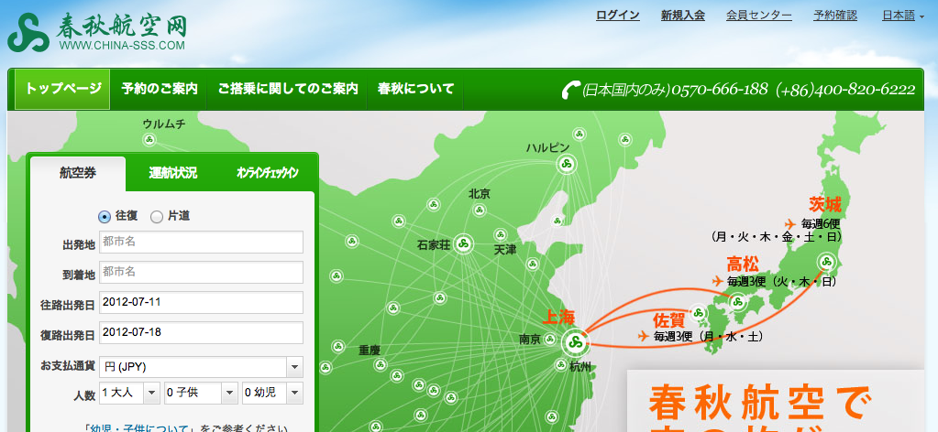Click orange plane icon beside Saga schedule
The image size is (938, 432).
coord(644,336)
